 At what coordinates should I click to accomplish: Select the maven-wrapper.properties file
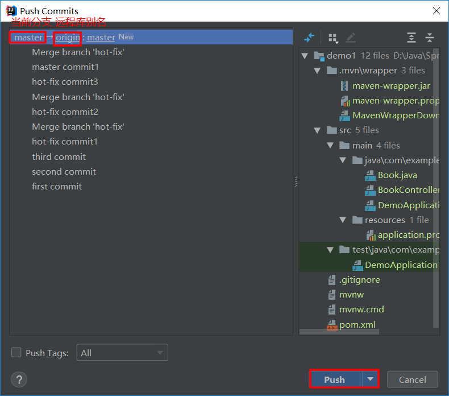point(396,101)
